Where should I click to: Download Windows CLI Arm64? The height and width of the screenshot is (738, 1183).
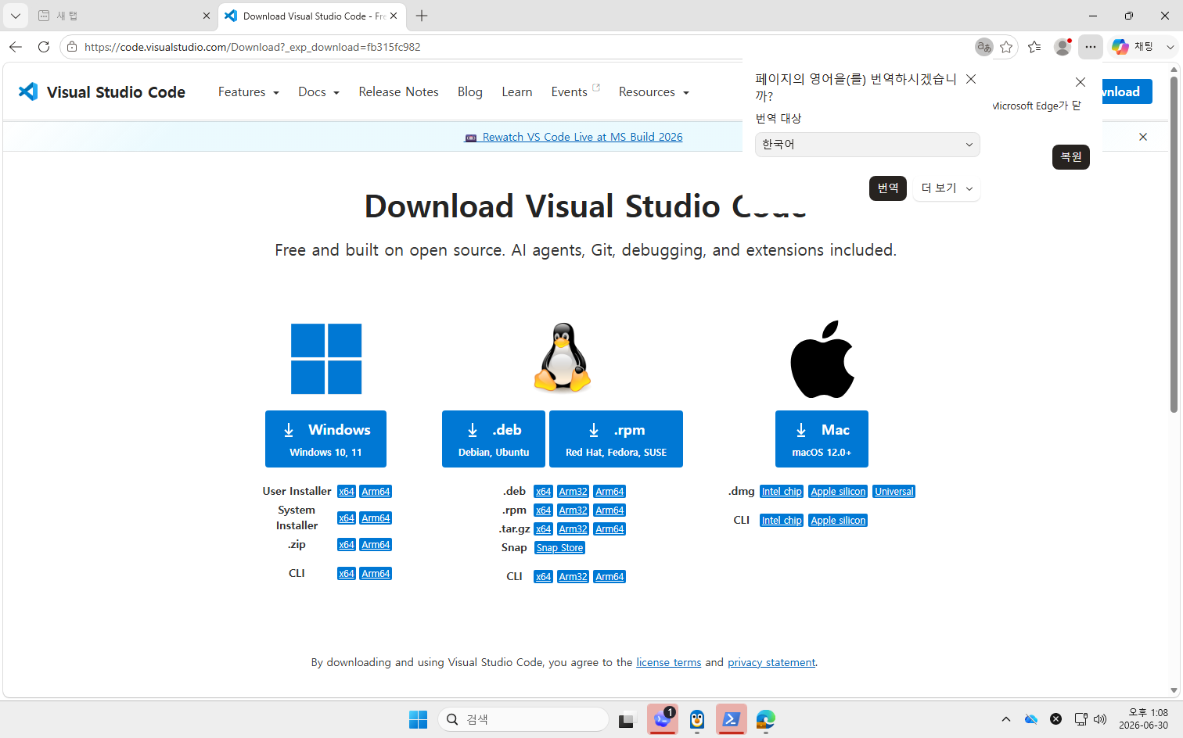376,574
